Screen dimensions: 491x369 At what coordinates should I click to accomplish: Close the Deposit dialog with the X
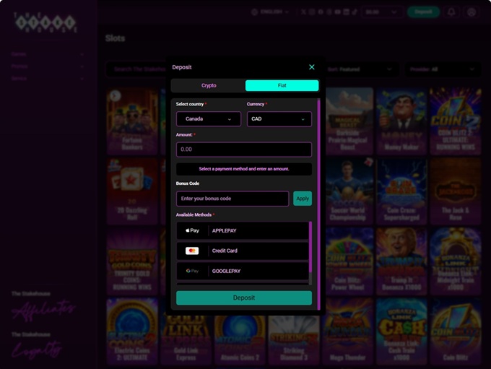[312, 67]
